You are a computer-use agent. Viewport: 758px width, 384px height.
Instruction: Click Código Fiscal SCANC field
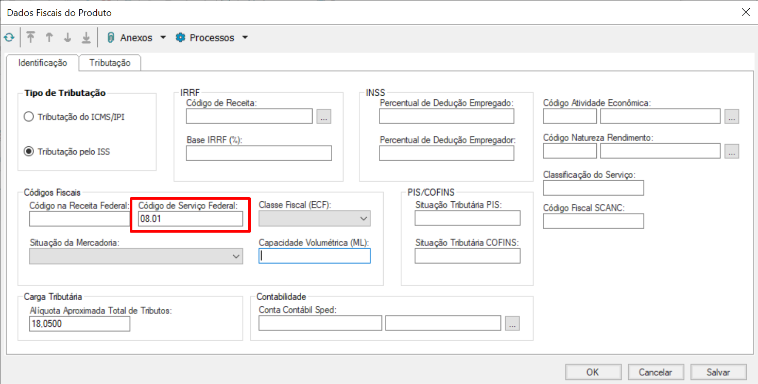click(593, 221)
